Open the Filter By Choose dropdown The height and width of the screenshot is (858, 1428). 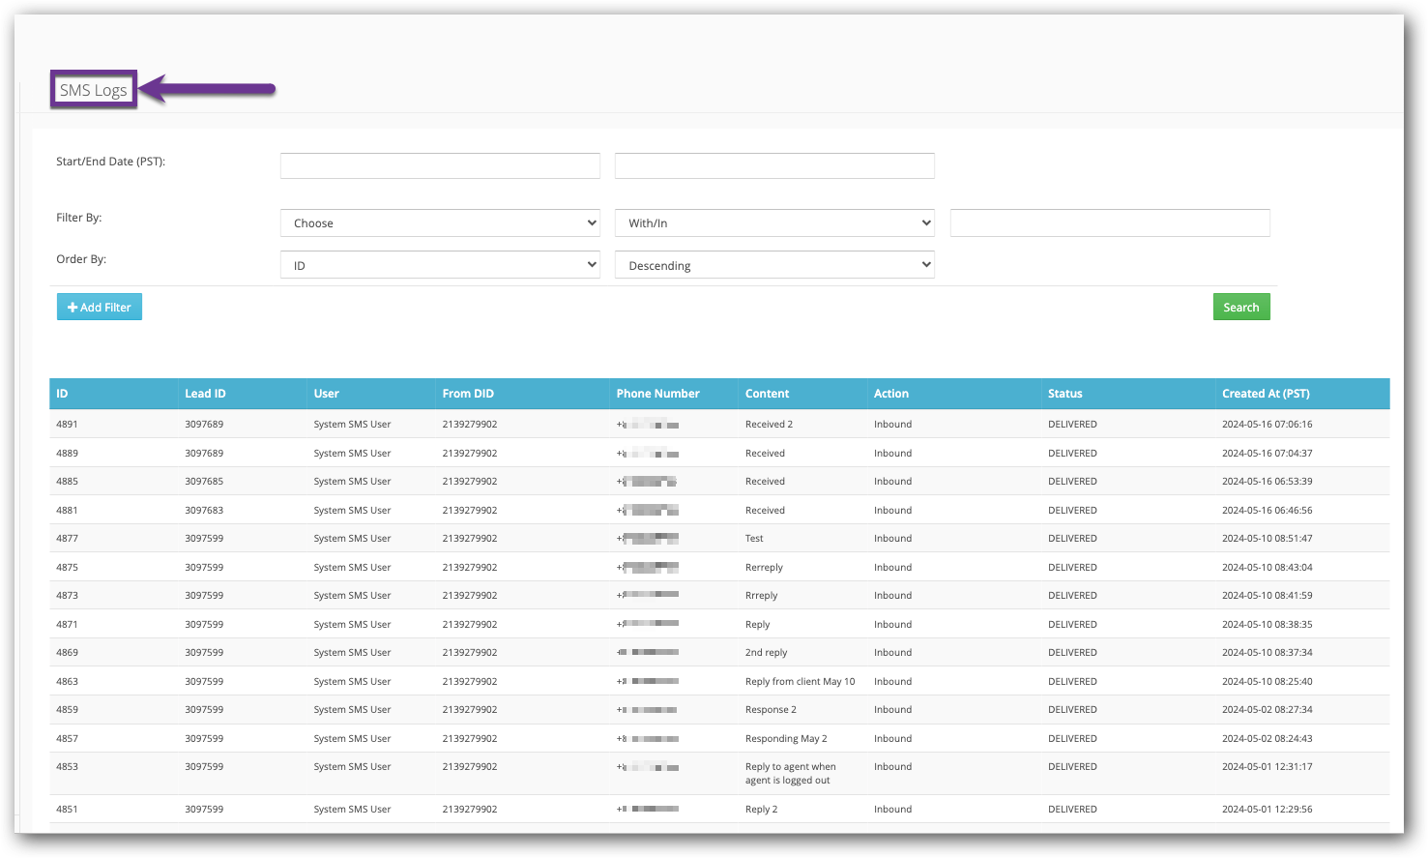[x=440, y=223]
